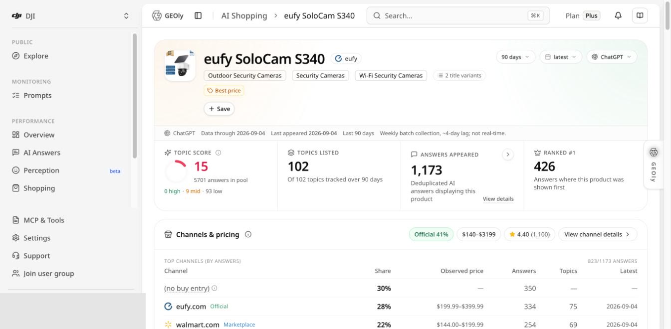Click the GEOly logo in header
This screenshot has height=329, width=671.
coord(168,16)
